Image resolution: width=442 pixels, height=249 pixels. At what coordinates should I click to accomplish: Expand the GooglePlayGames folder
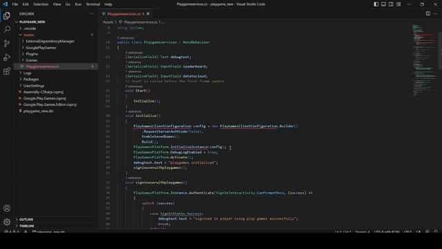tap(23, 48)
